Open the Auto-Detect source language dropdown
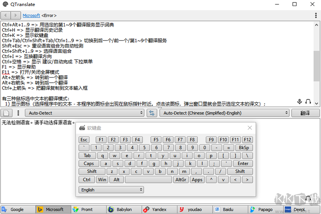The image size is (321, 214). tap(85, 113)
